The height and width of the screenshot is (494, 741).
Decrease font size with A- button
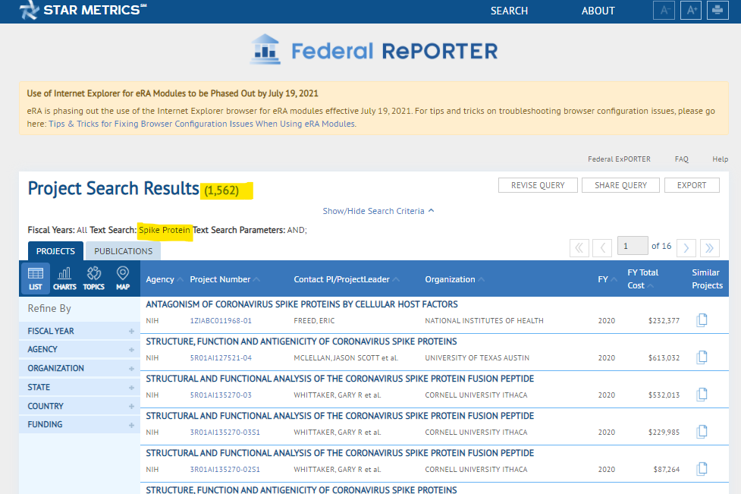click(664, 11)
